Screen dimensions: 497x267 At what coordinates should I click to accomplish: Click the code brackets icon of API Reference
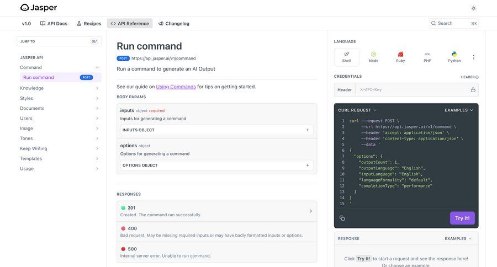(x=113, y=23)
